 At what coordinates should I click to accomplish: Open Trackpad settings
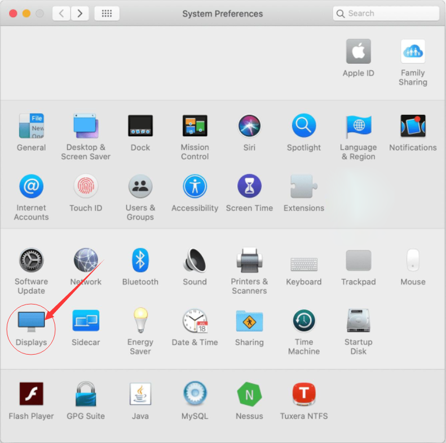359,261
